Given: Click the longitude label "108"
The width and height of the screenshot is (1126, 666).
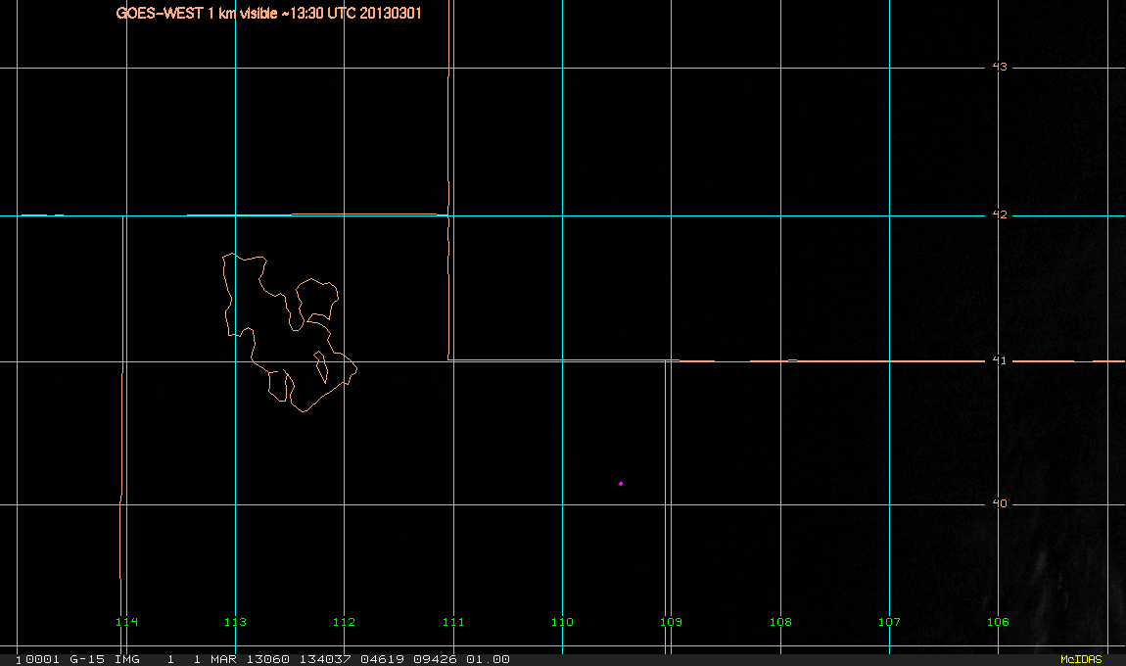Looking at the screenshot, I should tap(780, 622).
